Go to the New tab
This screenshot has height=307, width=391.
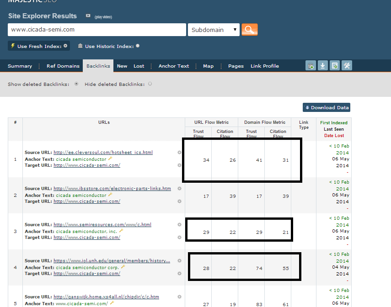click(x=122, y=66)
